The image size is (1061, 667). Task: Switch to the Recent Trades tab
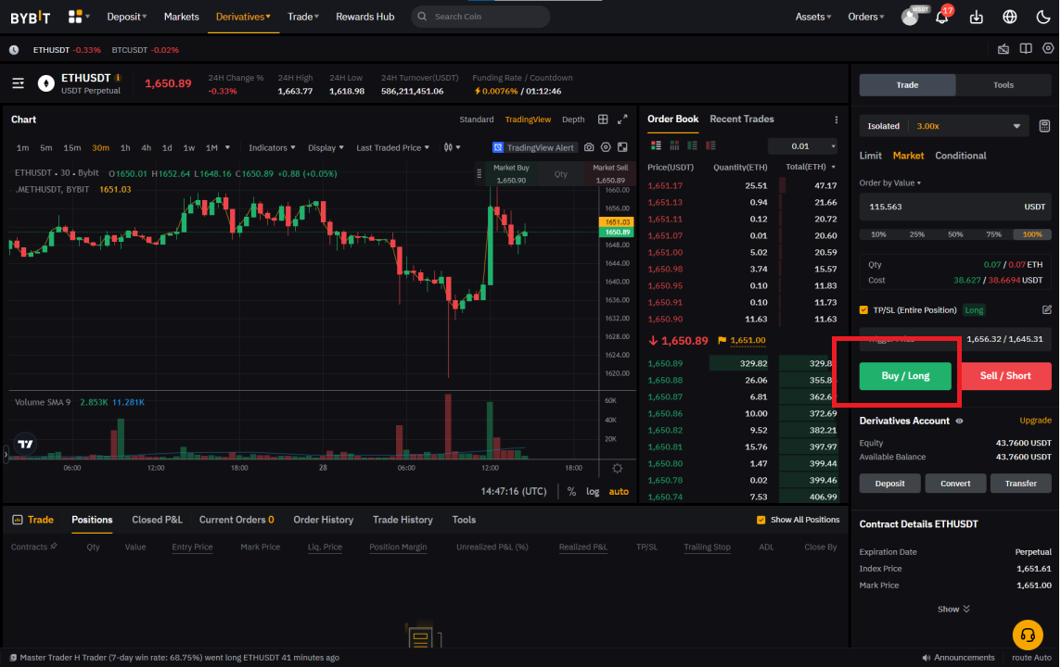click(x=742, y=119)
